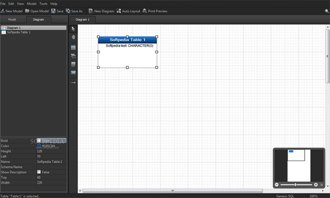Click the Save toolbar button
The height and width of the screenshot is (198, 330).
[57, 11]
